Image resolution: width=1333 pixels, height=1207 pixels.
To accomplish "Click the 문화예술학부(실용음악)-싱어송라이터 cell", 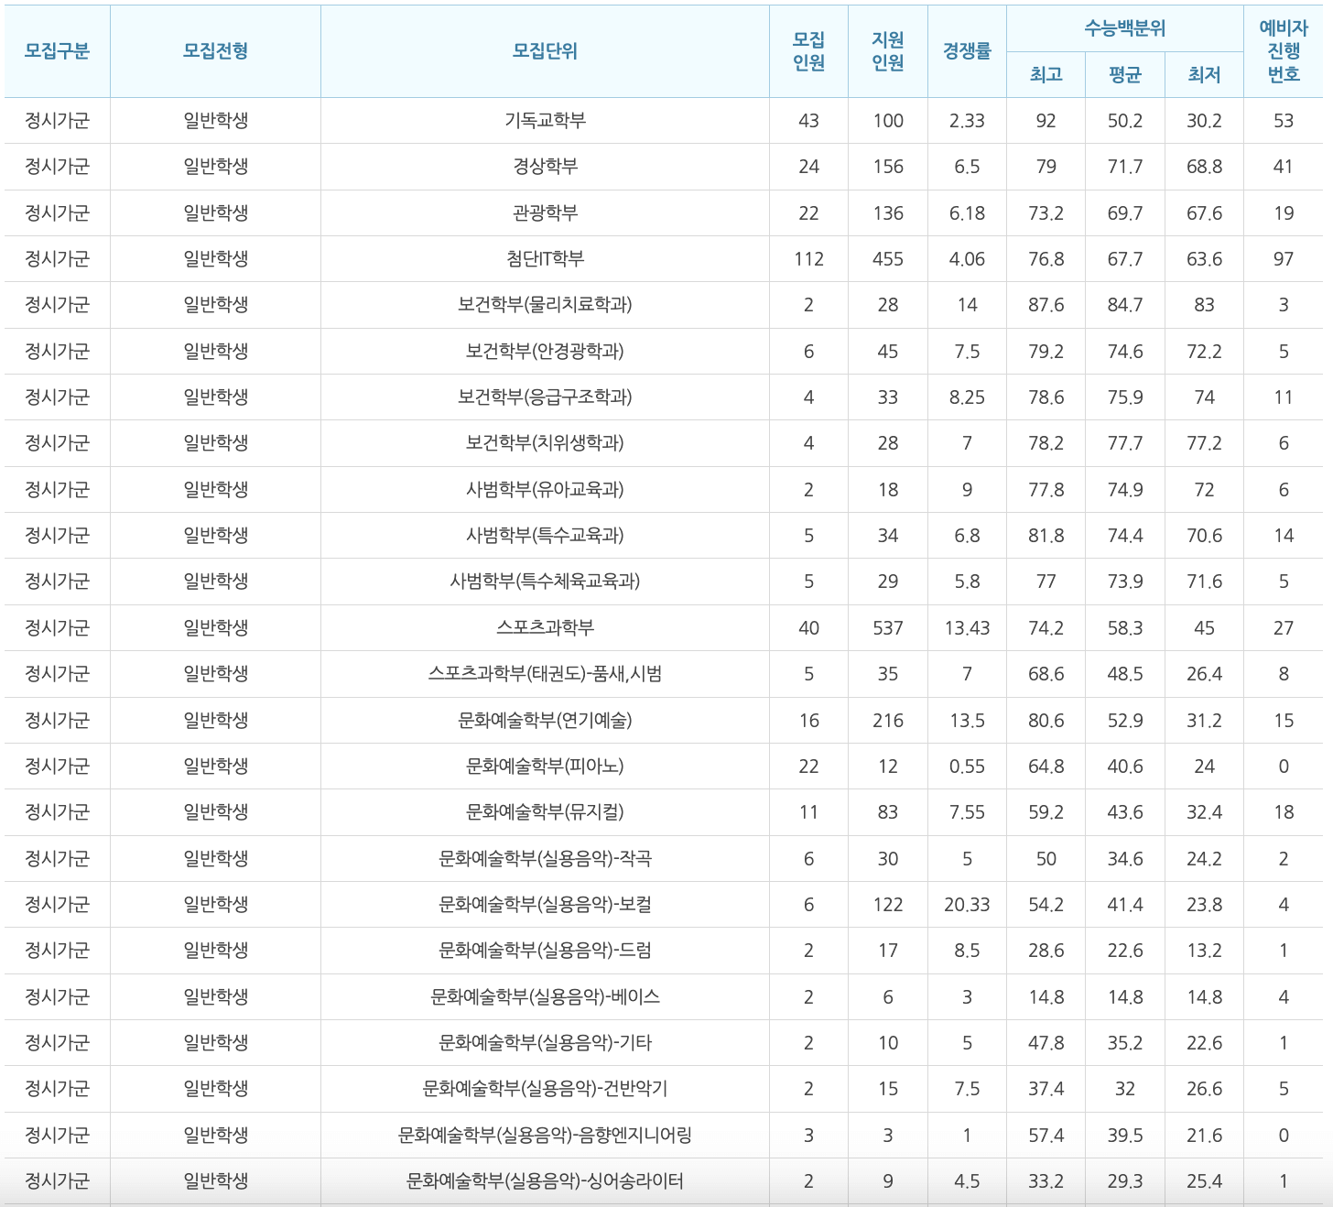I will [x=544, y=1180].
